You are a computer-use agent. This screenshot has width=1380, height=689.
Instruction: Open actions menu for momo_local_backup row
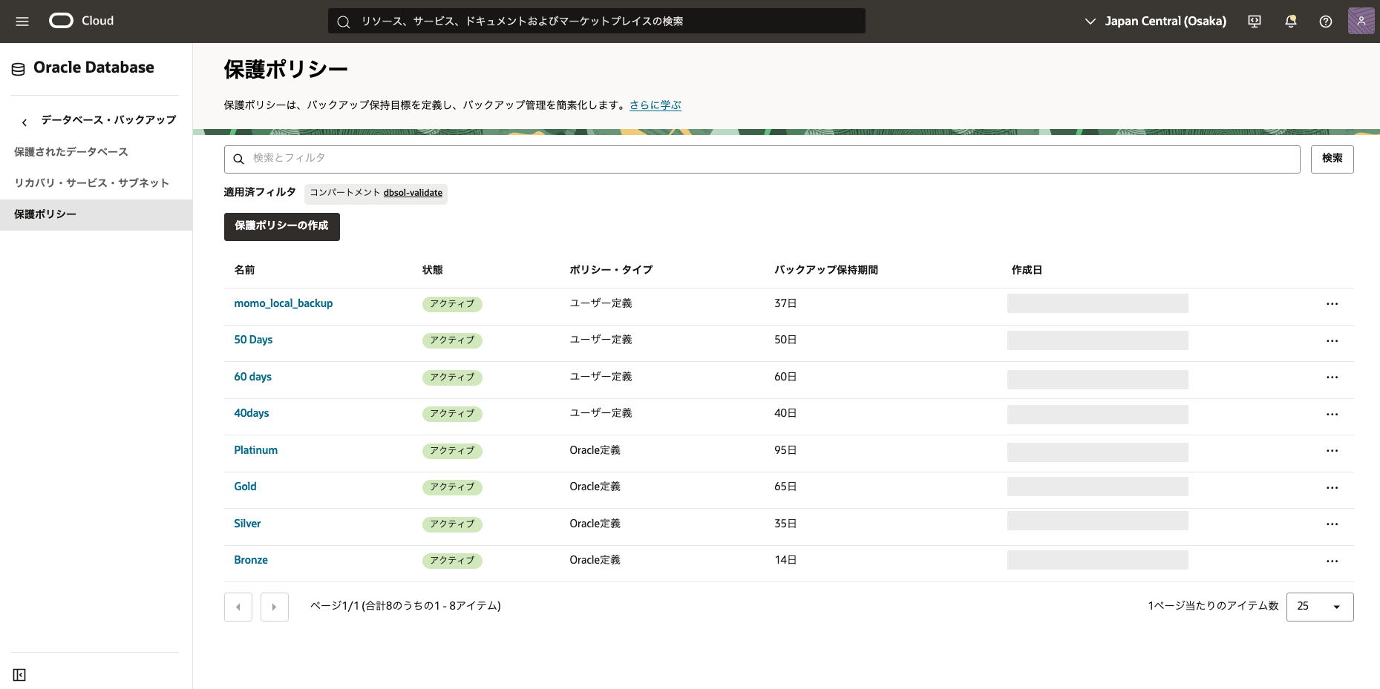1332,304
